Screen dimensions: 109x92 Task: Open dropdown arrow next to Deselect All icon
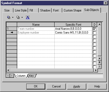[x=22, y=18]
